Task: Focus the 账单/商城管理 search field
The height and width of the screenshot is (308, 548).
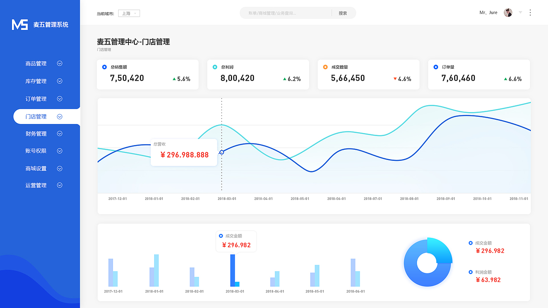Action: coord(286,13)
